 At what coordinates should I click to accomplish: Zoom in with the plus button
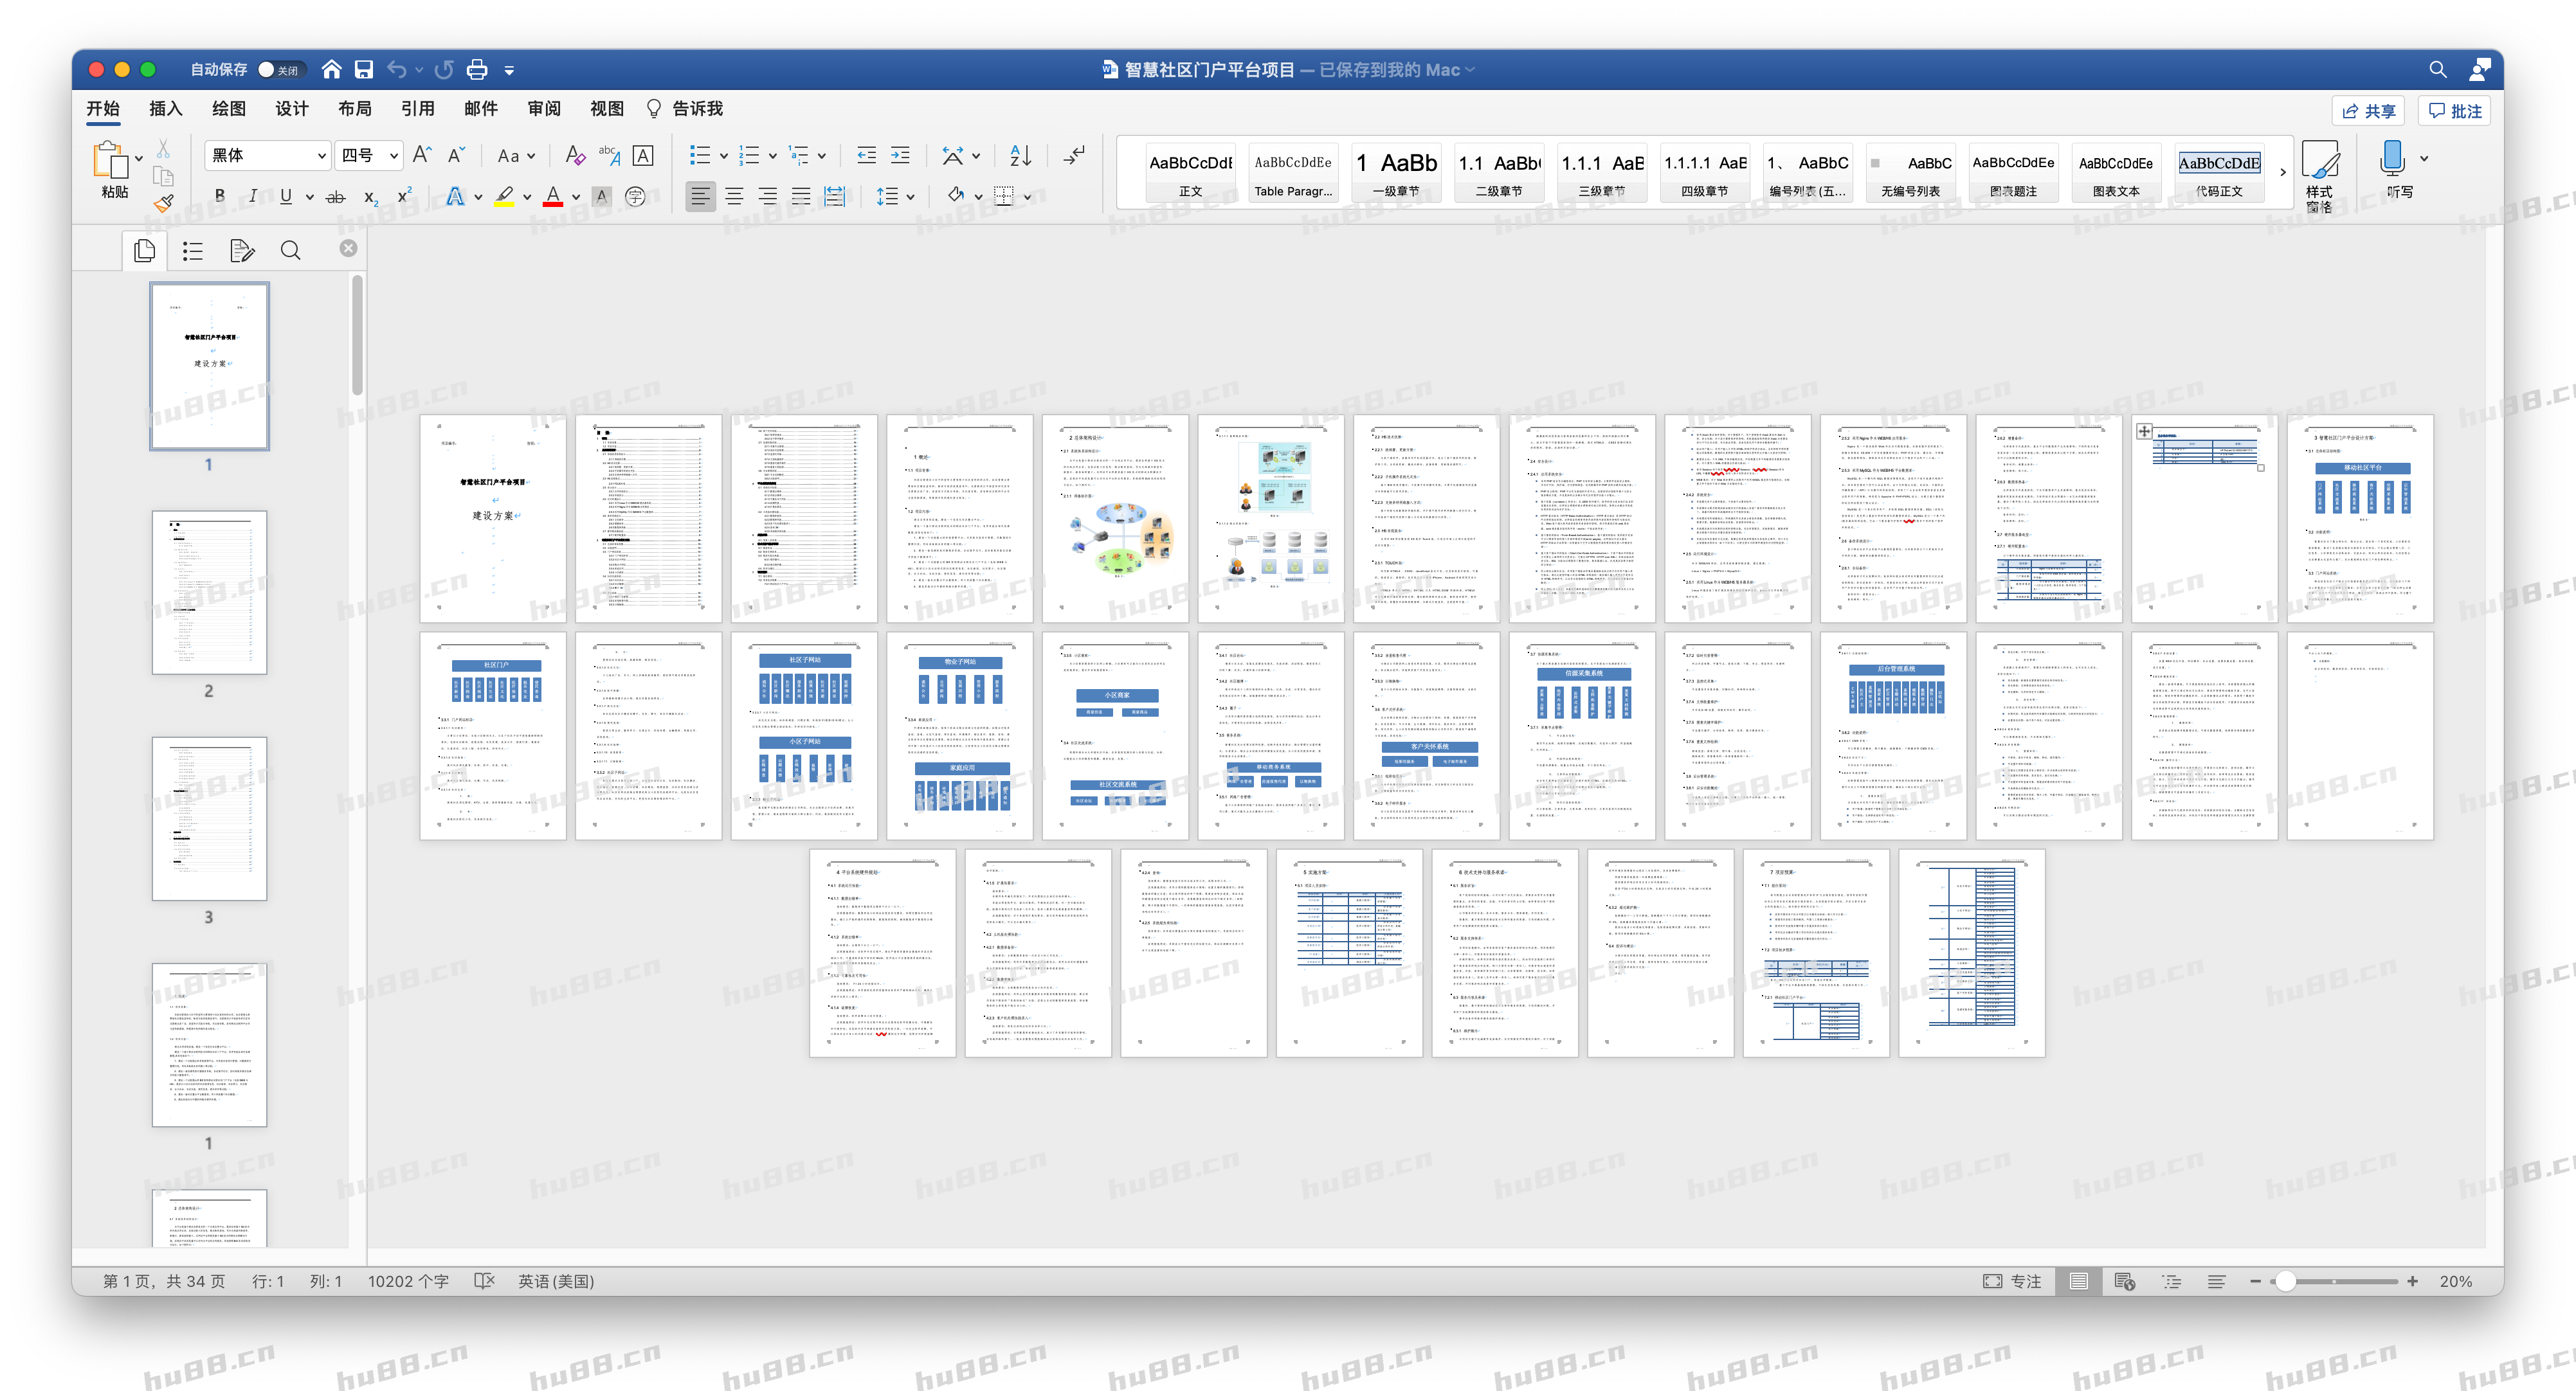pyautogui.click(x=2412, y=1281)
